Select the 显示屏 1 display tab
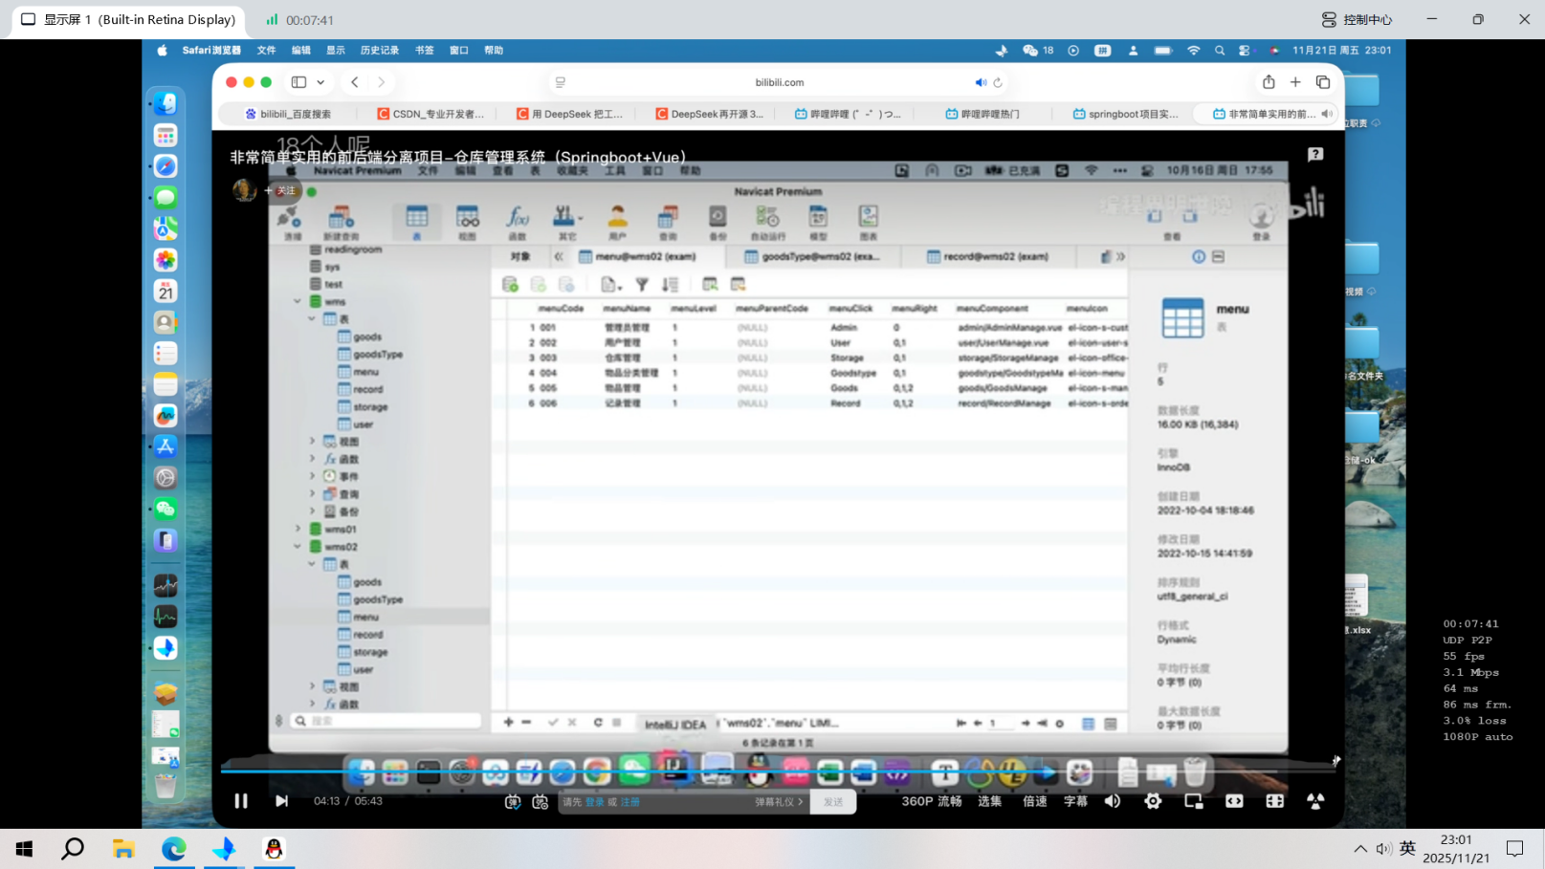The width and height of the screenshot is (1545, 869). click(x=128, y=19)
